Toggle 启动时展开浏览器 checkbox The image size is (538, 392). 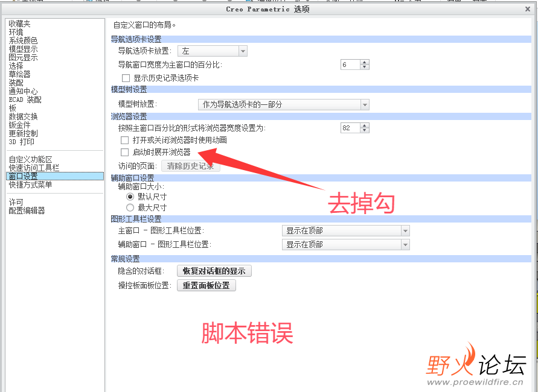(x=125, y=152)
